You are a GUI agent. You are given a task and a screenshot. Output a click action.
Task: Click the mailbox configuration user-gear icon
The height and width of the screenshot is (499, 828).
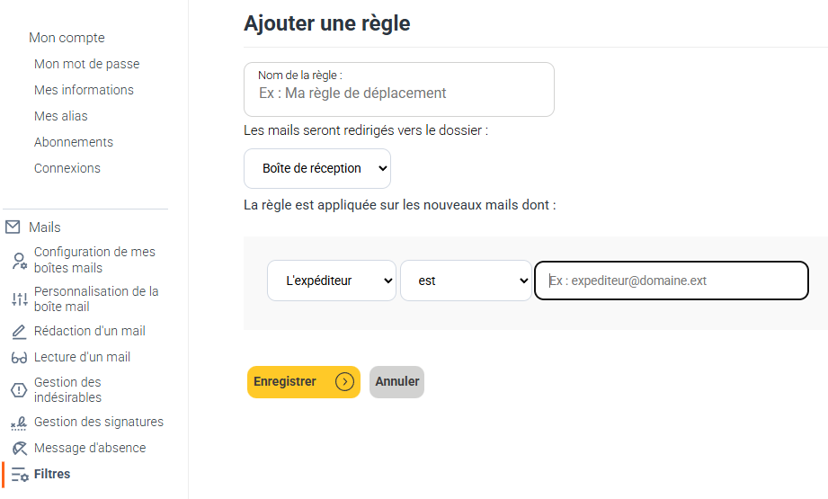[x=20, y=261]
